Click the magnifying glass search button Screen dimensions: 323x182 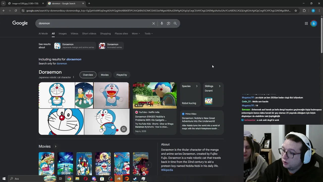click(175, 23)
